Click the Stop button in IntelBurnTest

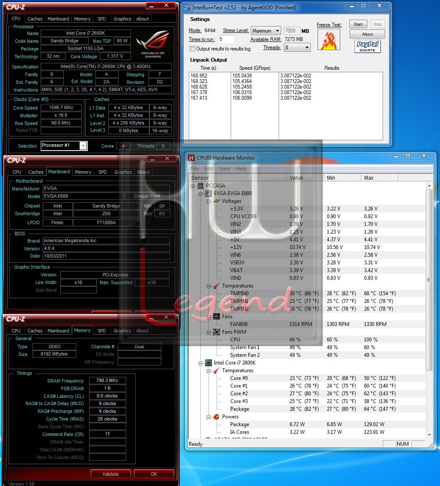click(378, 24)
